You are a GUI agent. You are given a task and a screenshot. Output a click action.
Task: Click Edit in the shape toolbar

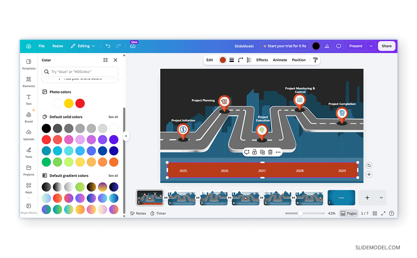210,60
